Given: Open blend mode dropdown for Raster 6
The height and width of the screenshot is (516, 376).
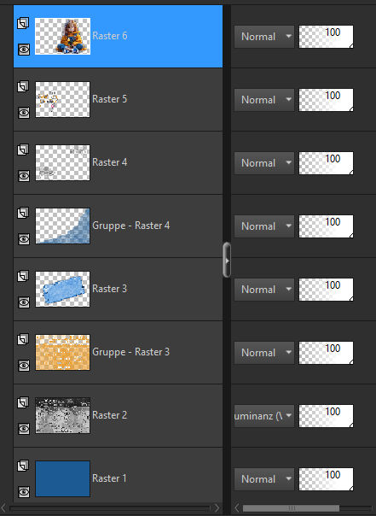Looking at the screenshot, I should [x=264, y=37].
